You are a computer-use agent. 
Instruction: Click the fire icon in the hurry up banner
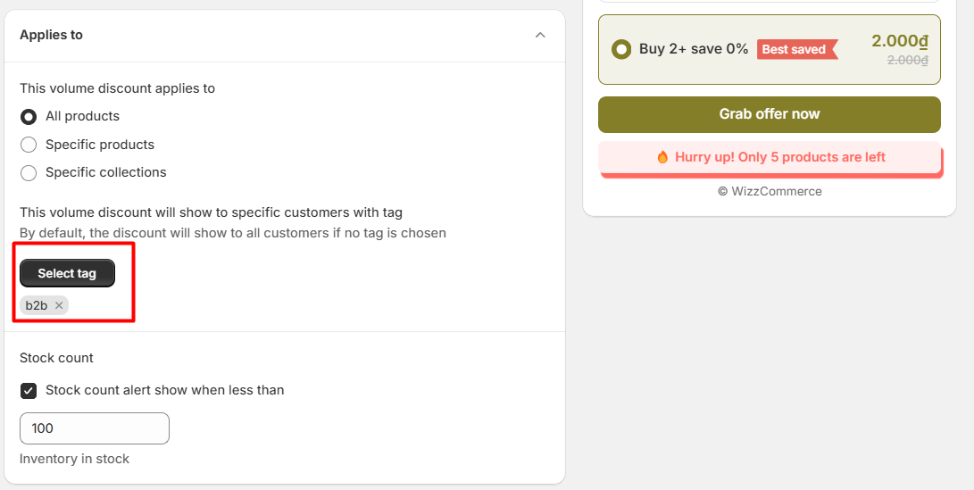click(x=662, y=157)
